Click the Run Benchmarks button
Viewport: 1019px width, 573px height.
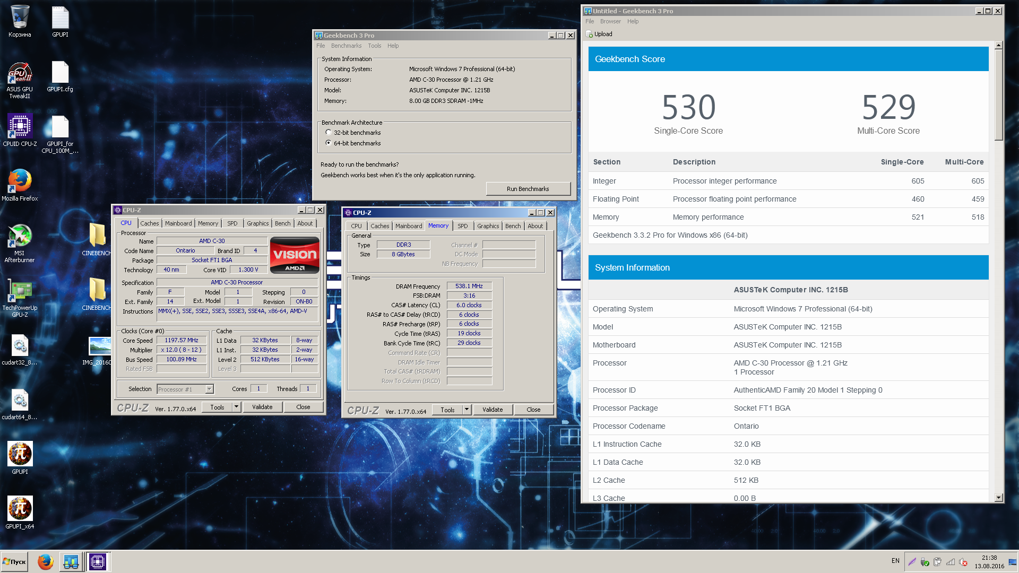coord(528,189)
